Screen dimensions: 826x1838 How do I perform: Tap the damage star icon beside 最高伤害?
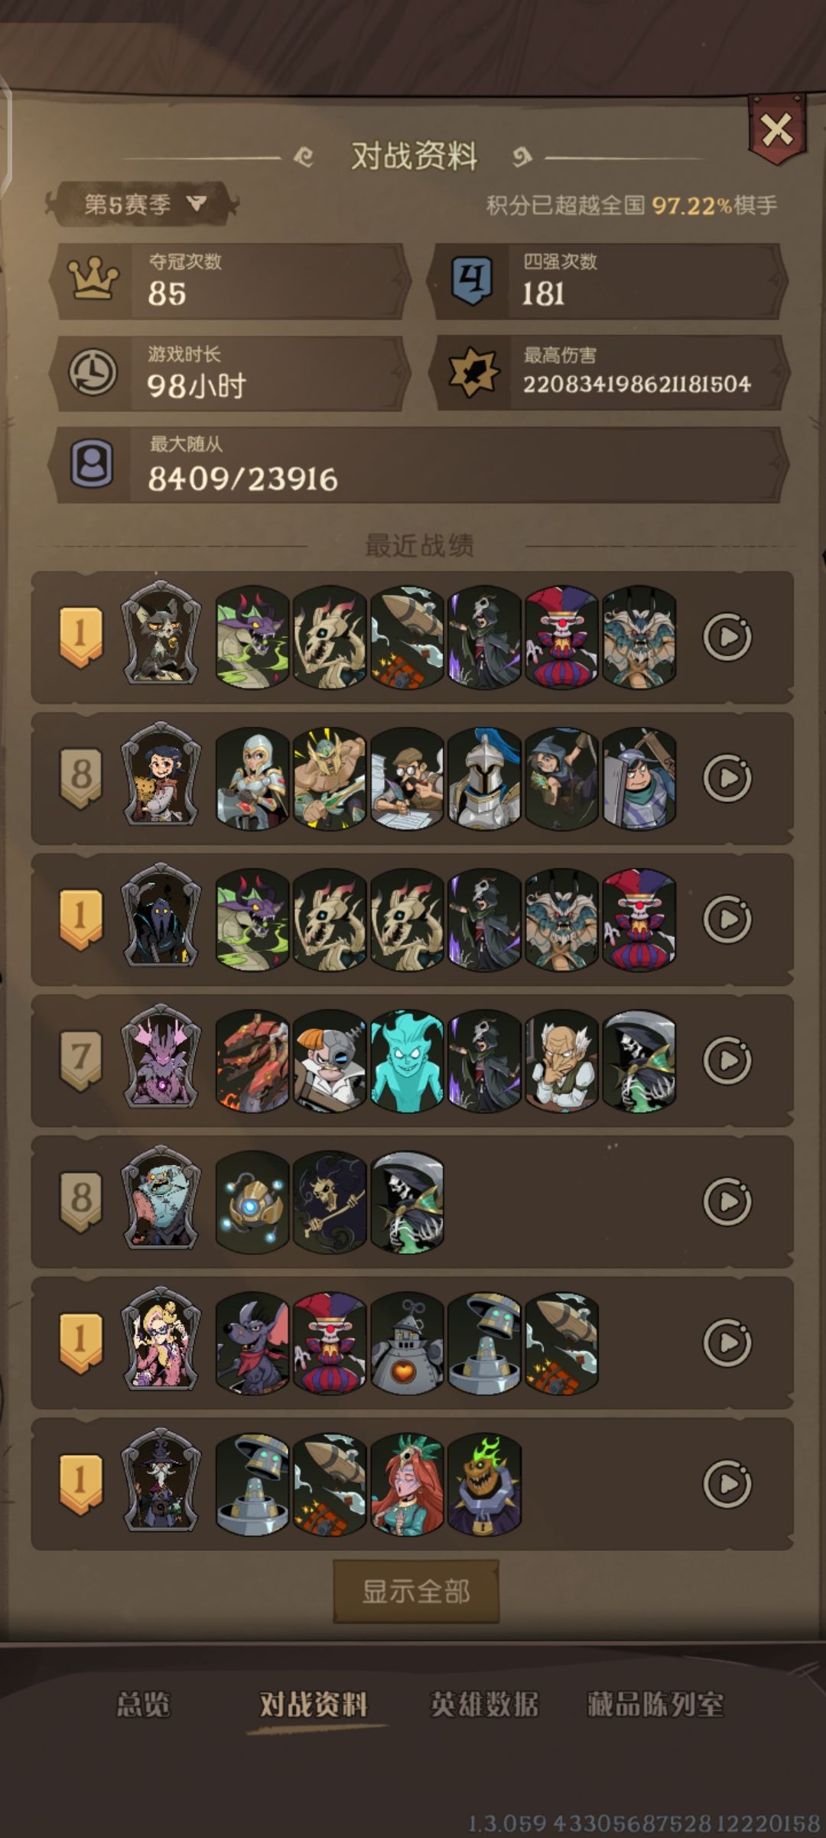473,372
